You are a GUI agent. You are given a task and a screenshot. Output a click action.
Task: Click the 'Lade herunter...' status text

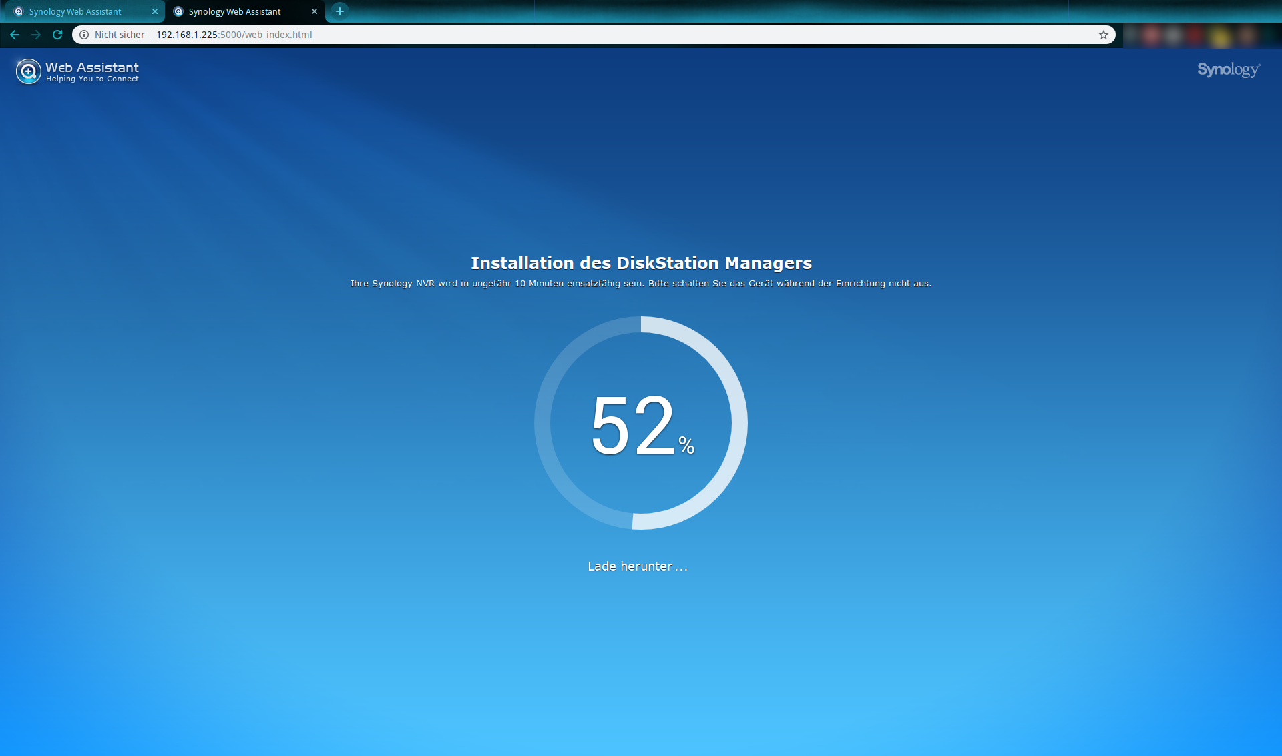click(x=637, y=566)
